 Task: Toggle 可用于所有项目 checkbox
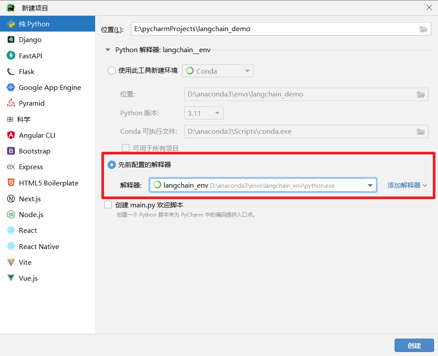point(126,148)
